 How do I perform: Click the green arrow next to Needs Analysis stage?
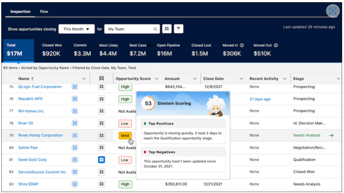(331, 135)
